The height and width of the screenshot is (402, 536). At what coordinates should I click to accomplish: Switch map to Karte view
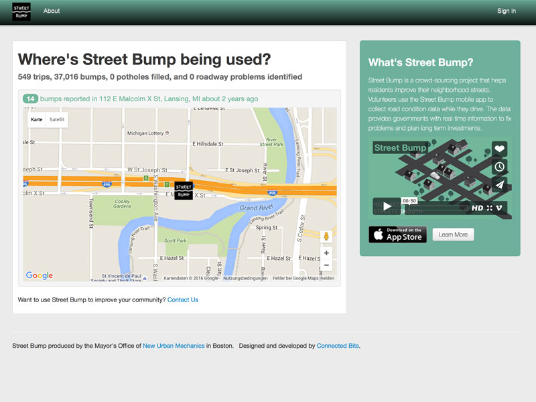(x=37, y=120)
